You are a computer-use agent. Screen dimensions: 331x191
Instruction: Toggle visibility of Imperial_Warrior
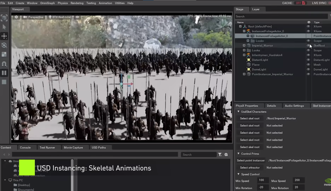(308, 46)
